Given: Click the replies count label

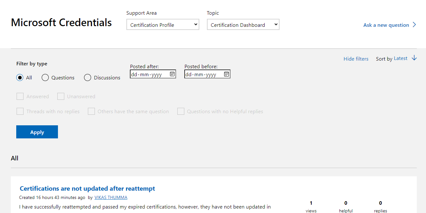Looking at the screenshot, I should [380, 210].
